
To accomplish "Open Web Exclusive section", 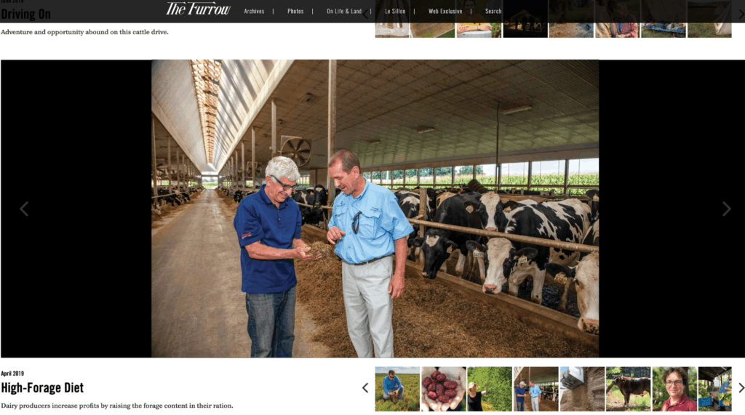I will [x=445, y=11].
